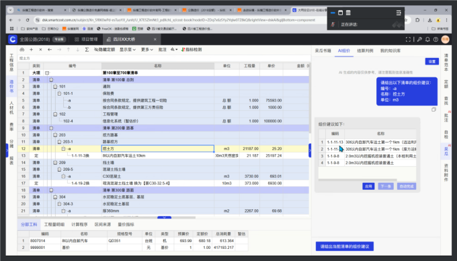This screenshot has width=457, height=261.
Task: Open the 显示至 dropdown
Action: coord(128,50)
